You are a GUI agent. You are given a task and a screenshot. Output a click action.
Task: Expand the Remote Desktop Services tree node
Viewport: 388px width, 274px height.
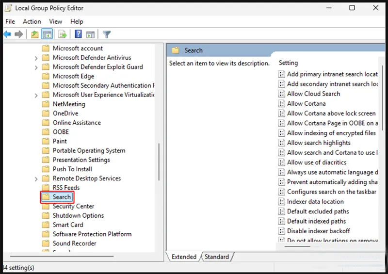click(36, 179)
